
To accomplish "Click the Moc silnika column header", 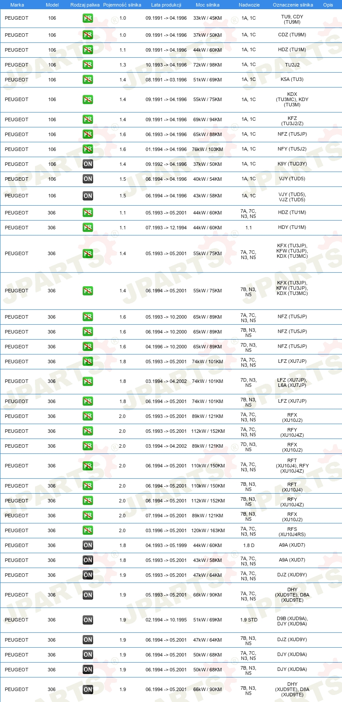I will [208, 5].
